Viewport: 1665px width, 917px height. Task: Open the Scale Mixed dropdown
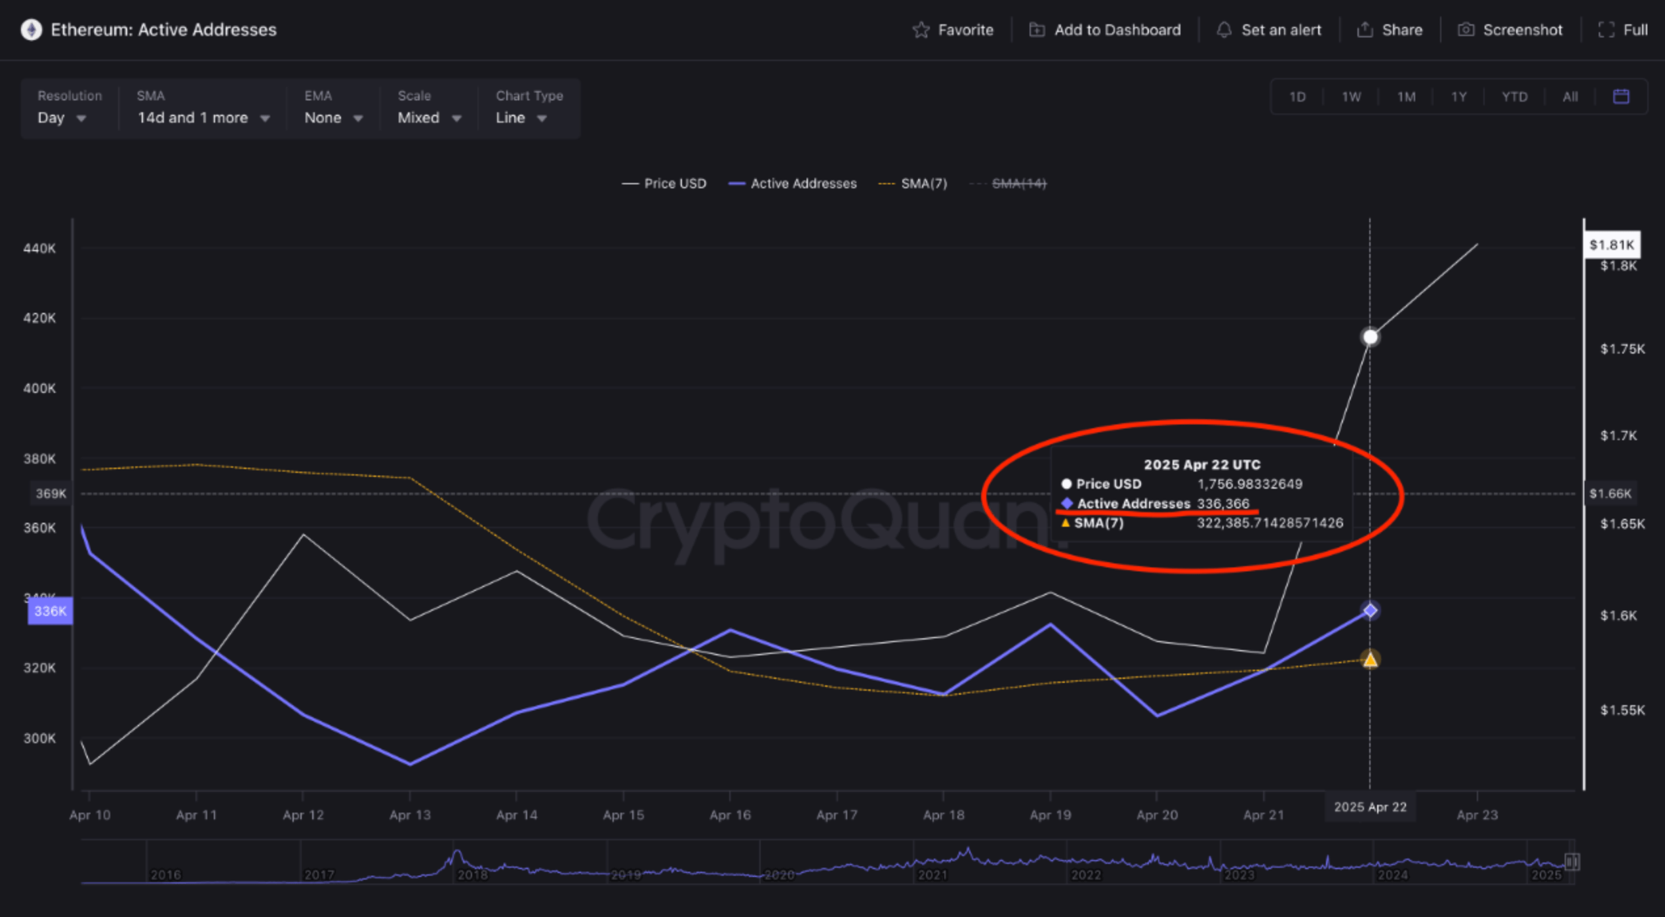pyautogui.click(x=429, y=118)
